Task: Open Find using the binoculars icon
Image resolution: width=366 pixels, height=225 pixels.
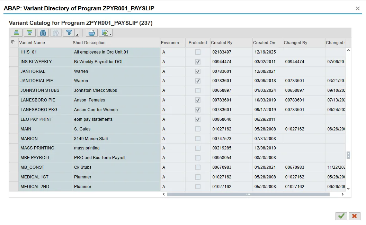Action: click(x=43, y=33)
